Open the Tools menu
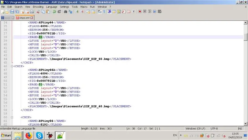248x140 pixels. tap(75, 7)
